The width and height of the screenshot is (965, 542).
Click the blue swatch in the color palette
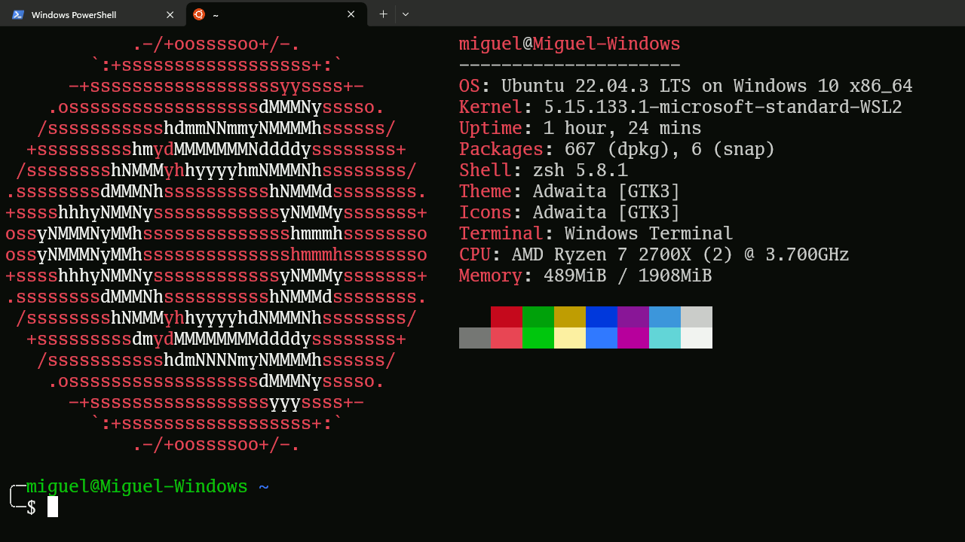602,316
